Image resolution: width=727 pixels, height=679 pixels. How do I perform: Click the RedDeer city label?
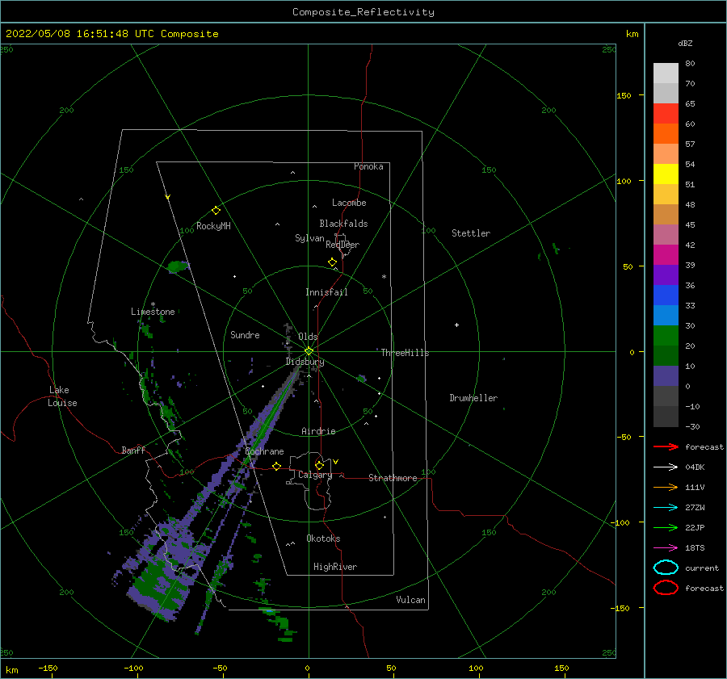342,245
